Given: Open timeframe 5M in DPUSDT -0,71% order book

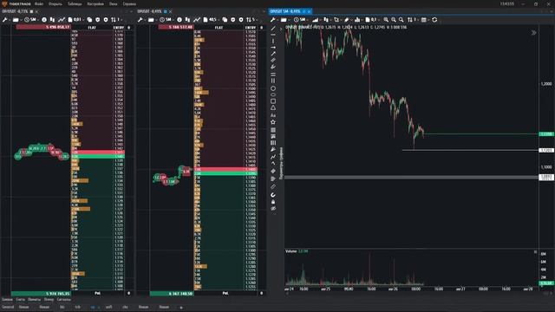Looking at the screenshot, I should (x=30, y=20).
